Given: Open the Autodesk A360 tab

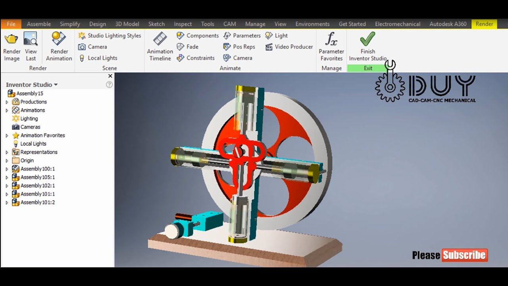Looking at the screenshot, I should coord(448,24).
